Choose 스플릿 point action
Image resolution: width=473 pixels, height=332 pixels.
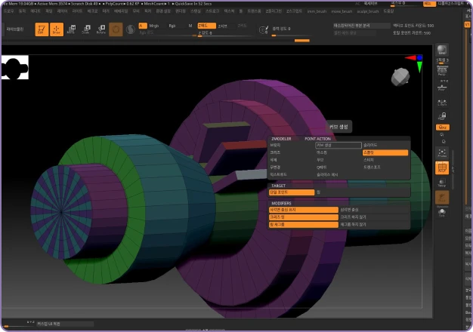(x=385, y=152)
